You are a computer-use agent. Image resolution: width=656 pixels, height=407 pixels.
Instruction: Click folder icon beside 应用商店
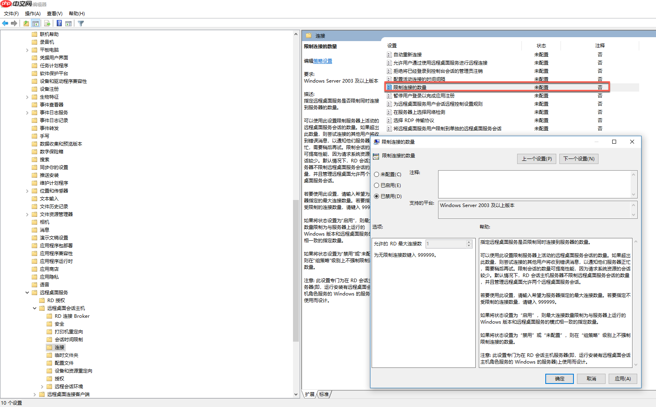point(34,269)
